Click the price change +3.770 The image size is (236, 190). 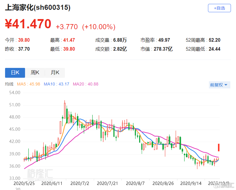click(x=67, y=27)
